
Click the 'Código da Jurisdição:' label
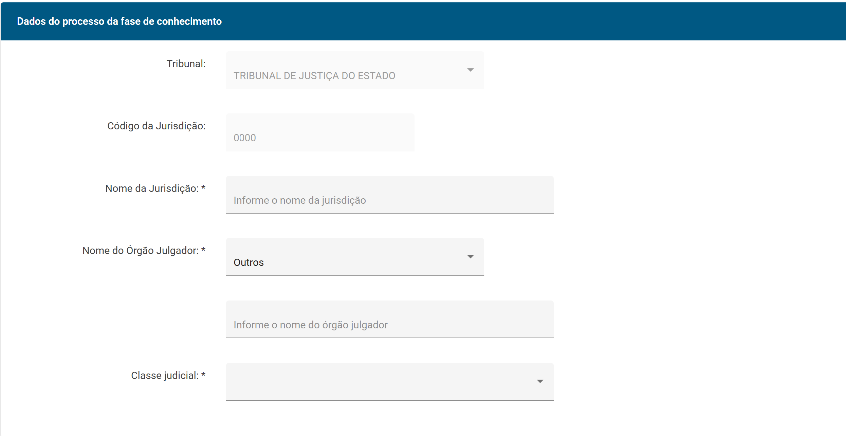click(157, 126)
